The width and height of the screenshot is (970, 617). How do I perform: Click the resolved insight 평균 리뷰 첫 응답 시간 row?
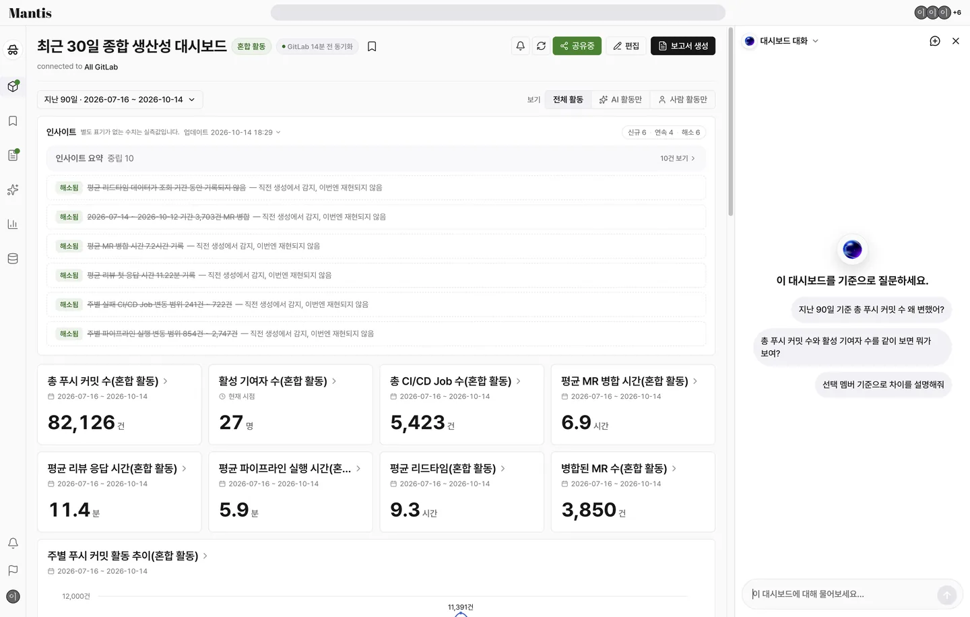click(377, 275)
